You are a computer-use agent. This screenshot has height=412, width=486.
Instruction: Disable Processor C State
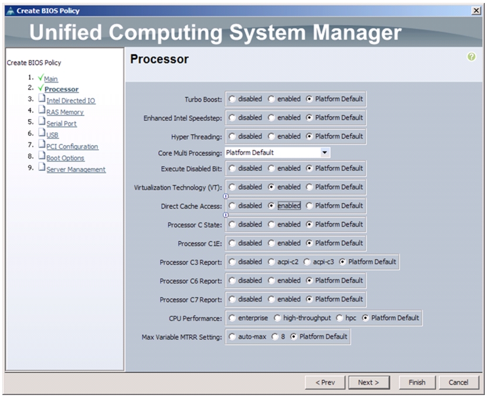click(x=232, y=225)
